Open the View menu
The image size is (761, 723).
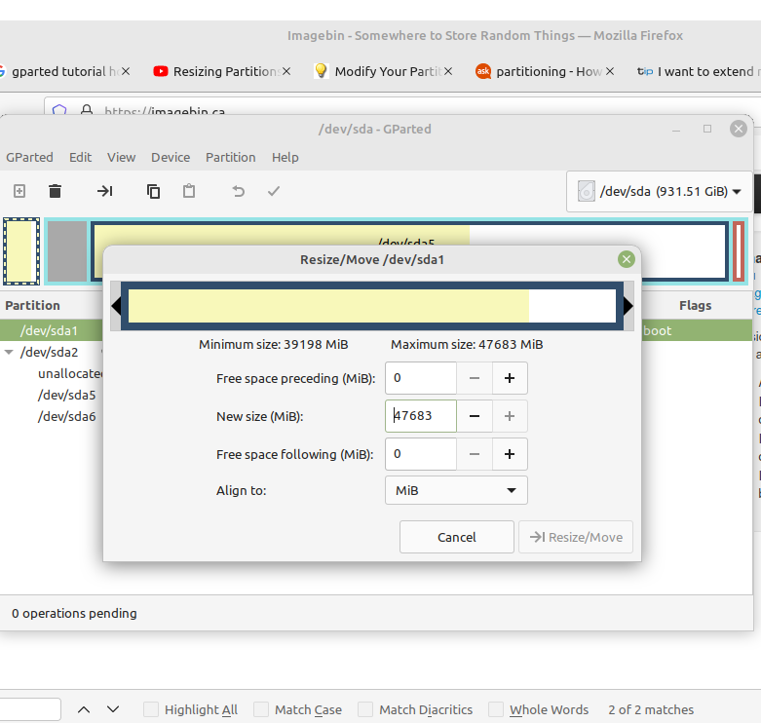pos(122,157)
